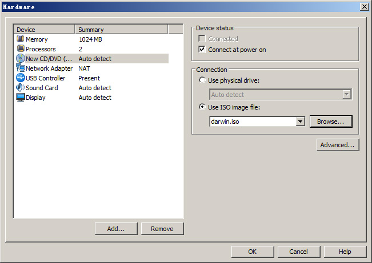Click the Add button

click(116, 229)
